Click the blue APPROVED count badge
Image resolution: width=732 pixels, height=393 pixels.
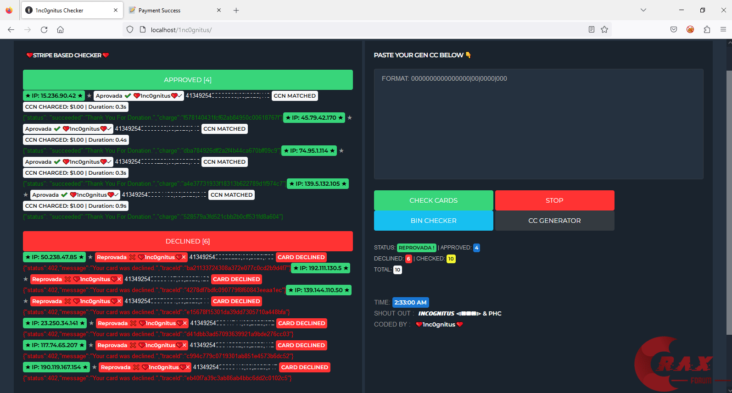click(476, 248)
